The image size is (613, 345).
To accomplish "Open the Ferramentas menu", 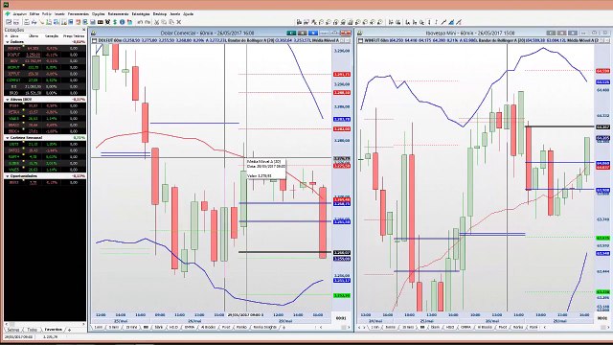I will (79, 13).
